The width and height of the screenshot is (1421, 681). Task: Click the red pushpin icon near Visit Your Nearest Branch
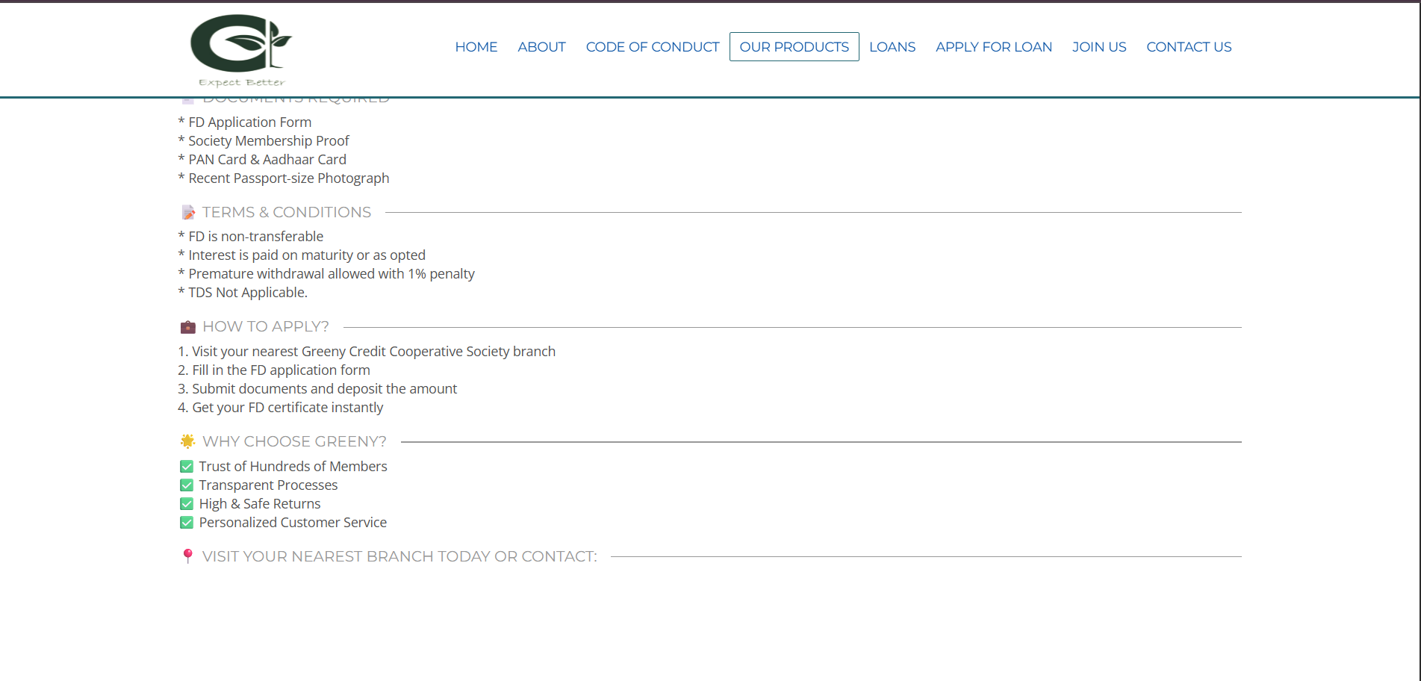click(188, 556)
